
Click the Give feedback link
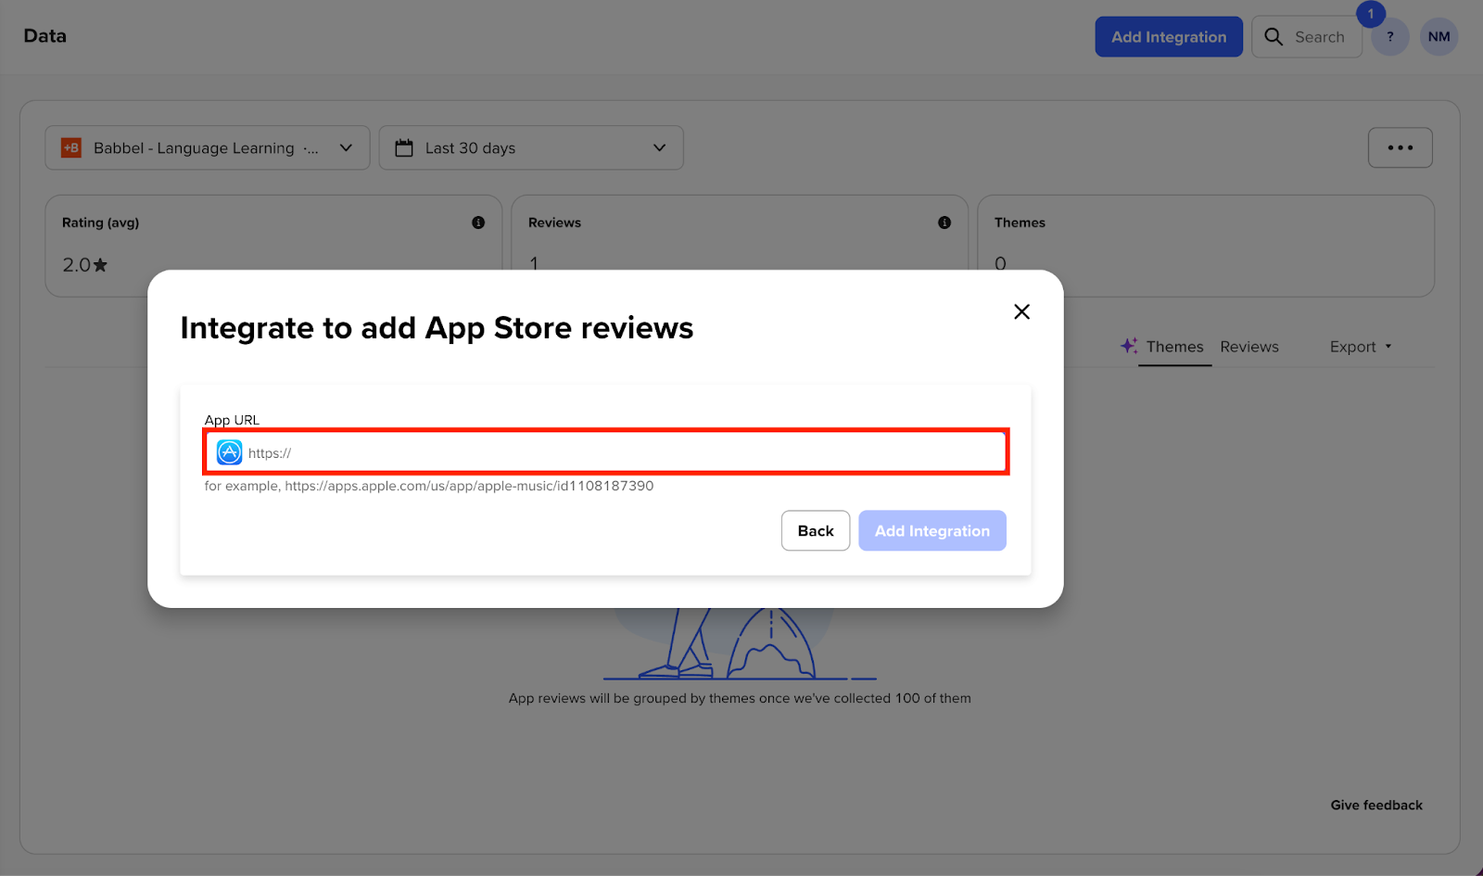[x=1375, y=805]
